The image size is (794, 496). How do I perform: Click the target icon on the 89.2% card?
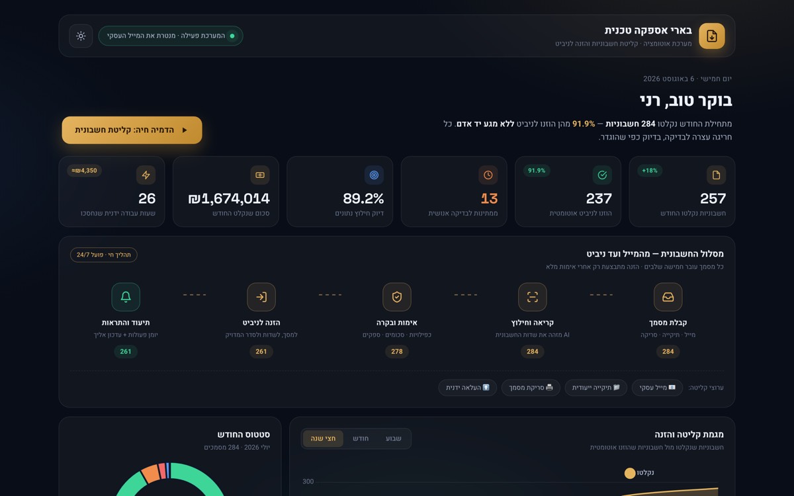click(x=375, y=175)
